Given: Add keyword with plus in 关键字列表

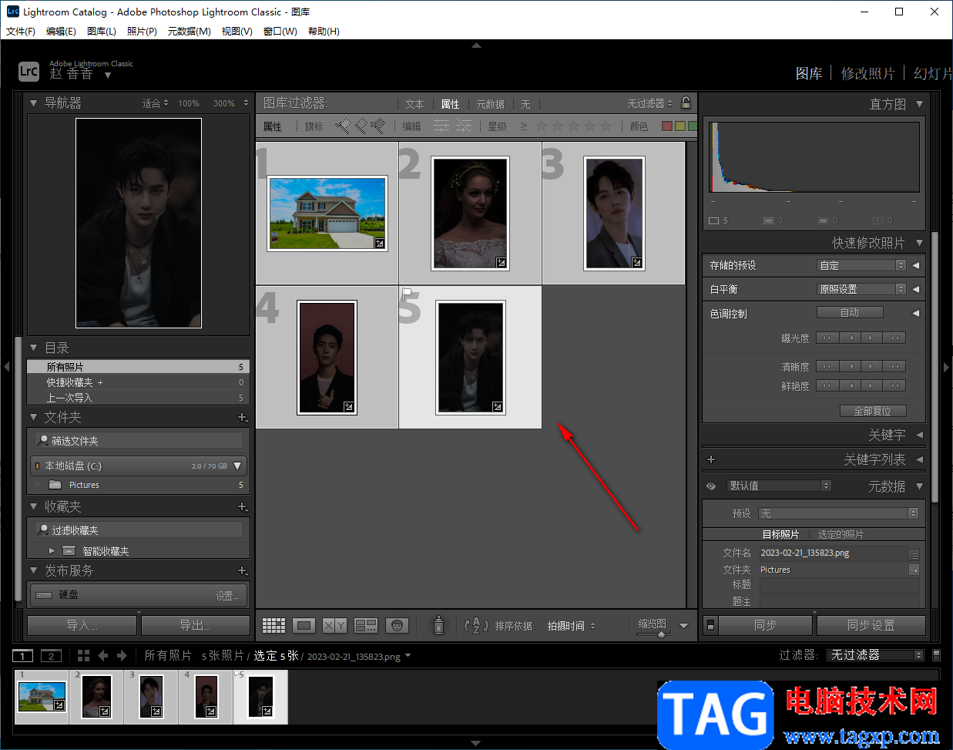Looking at the screenshot, I should (x=711, y=459).
